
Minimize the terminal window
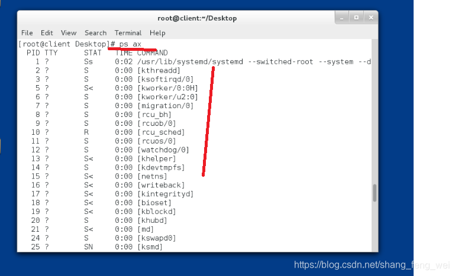pos(342,18)
